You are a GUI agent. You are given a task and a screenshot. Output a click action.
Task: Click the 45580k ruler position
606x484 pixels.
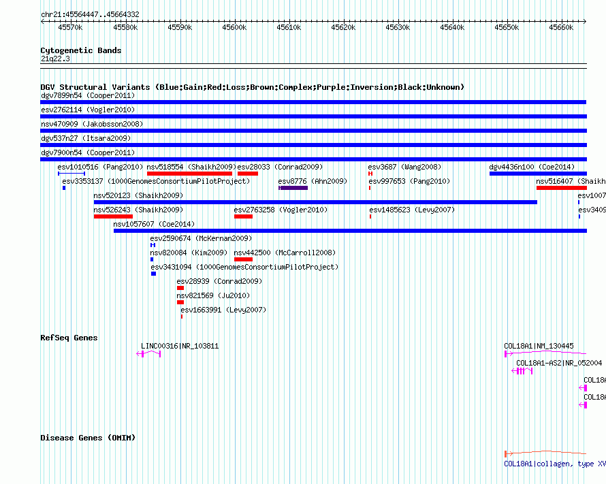125,27
